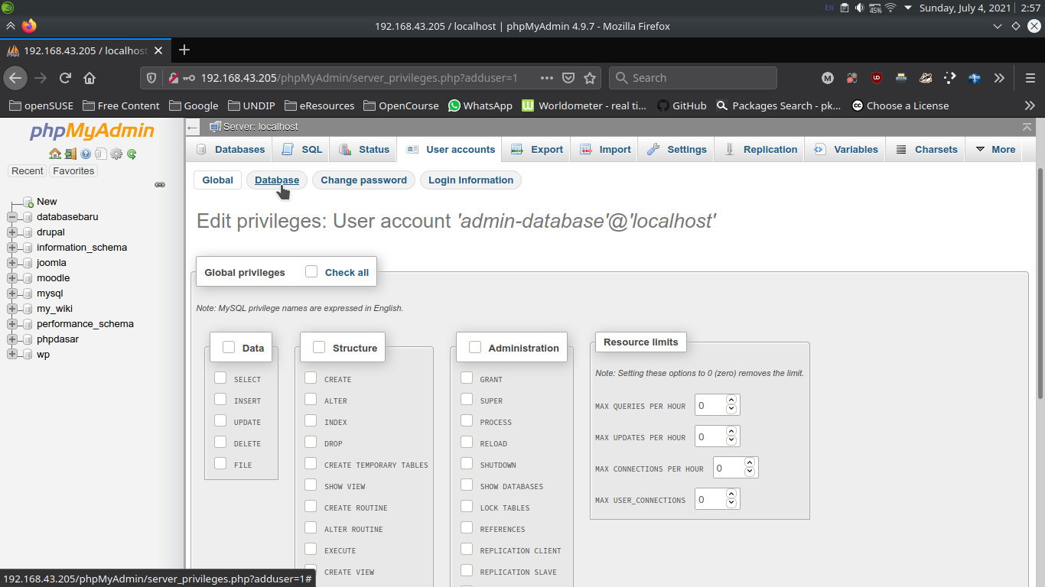Enable the INSERT privilege
Viewport: 1045px width, 587px height.
click(220, 399)
